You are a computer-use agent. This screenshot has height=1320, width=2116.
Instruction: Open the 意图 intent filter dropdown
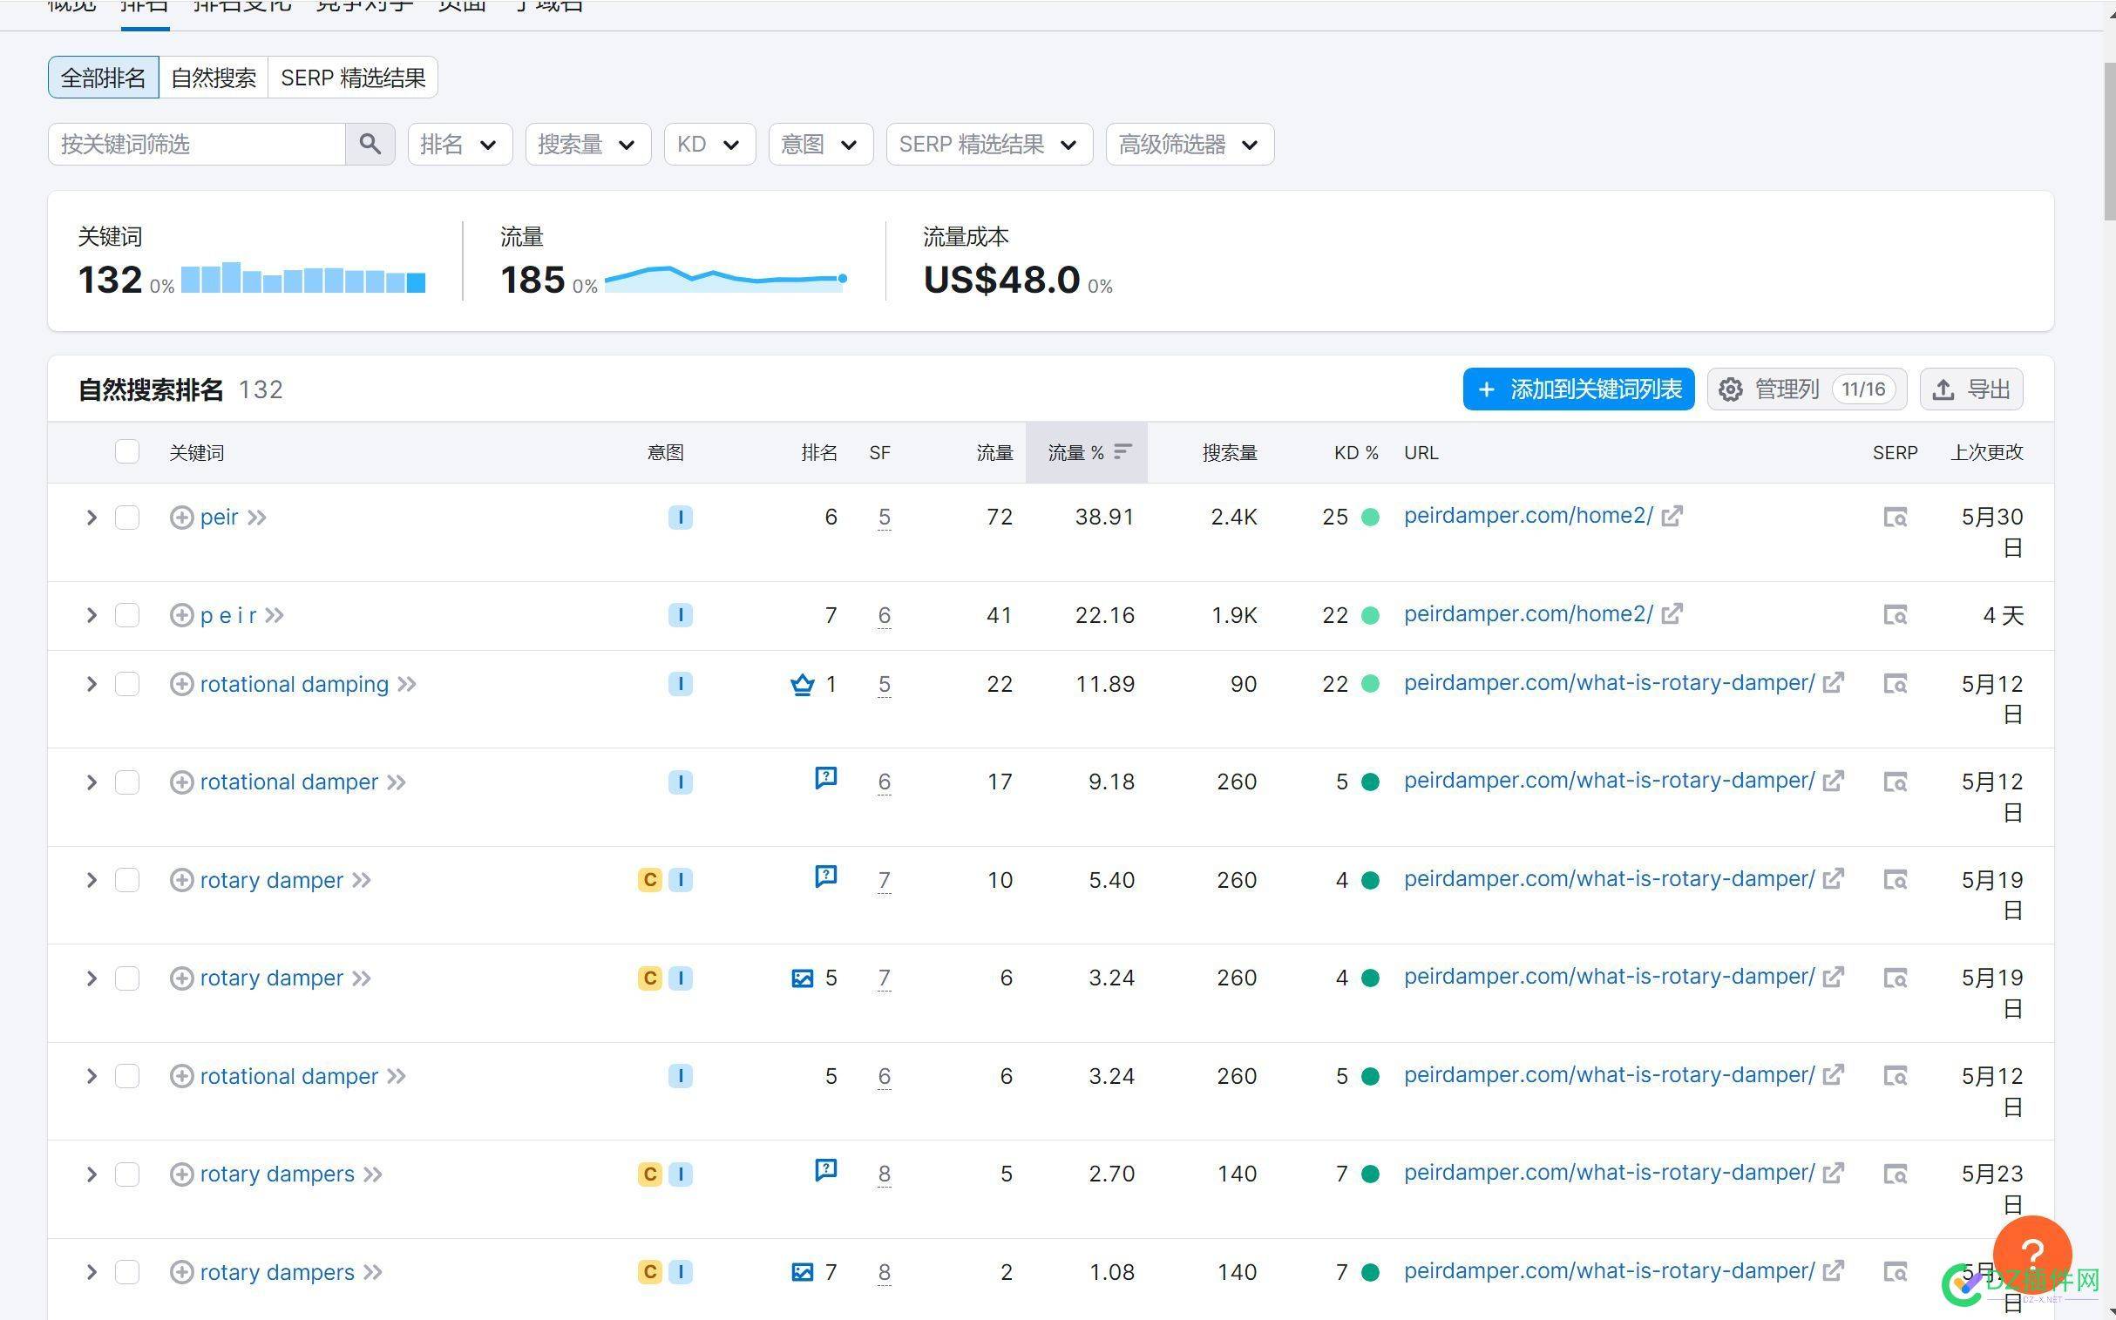point(820,144)
